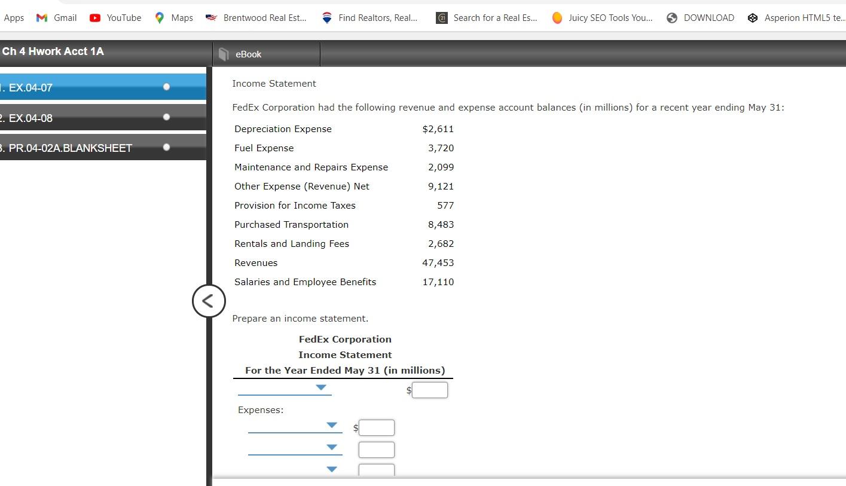Click the FedEx Corporation statement title
The height and width of the screenshot is (486, 846).
(345, 340)
